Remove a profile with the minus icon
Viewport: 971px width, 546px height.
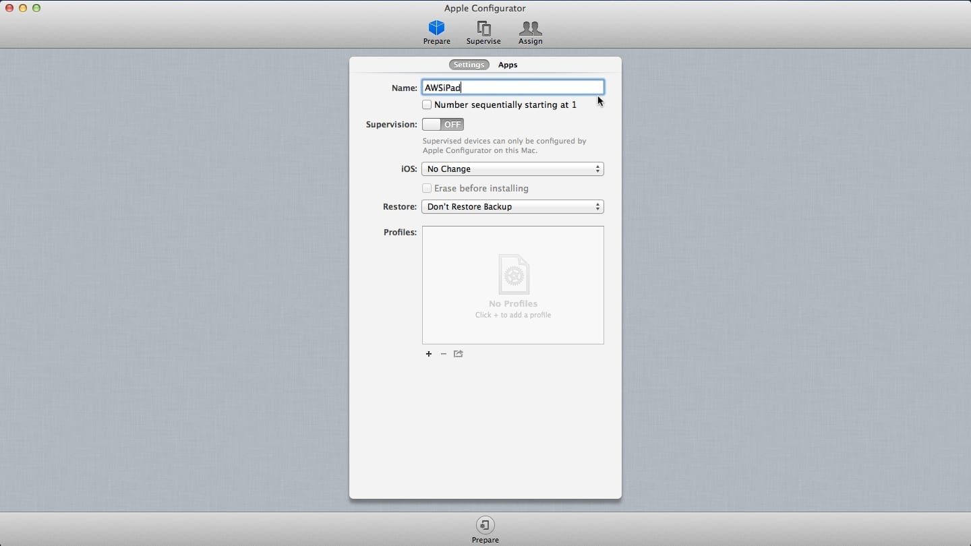click(443, 354)
